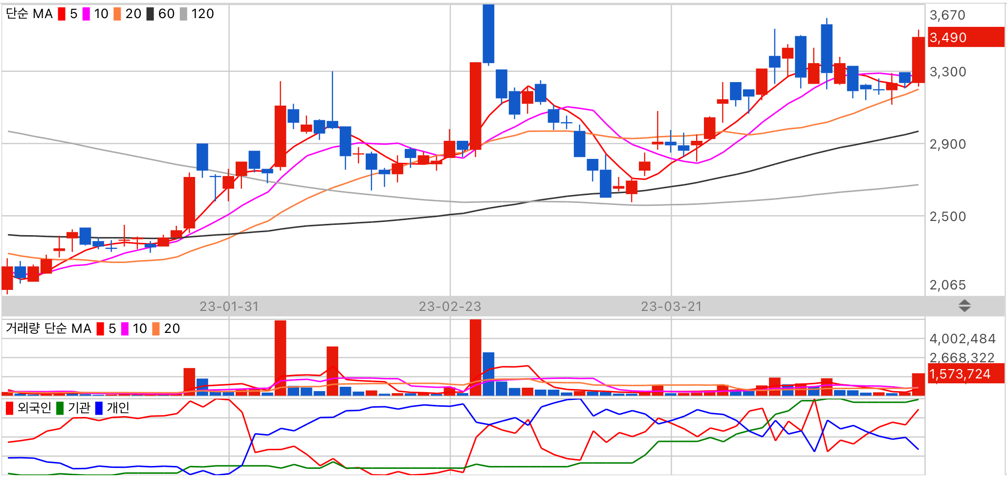Click the 23-02-23 date label

tap(450, 307)
